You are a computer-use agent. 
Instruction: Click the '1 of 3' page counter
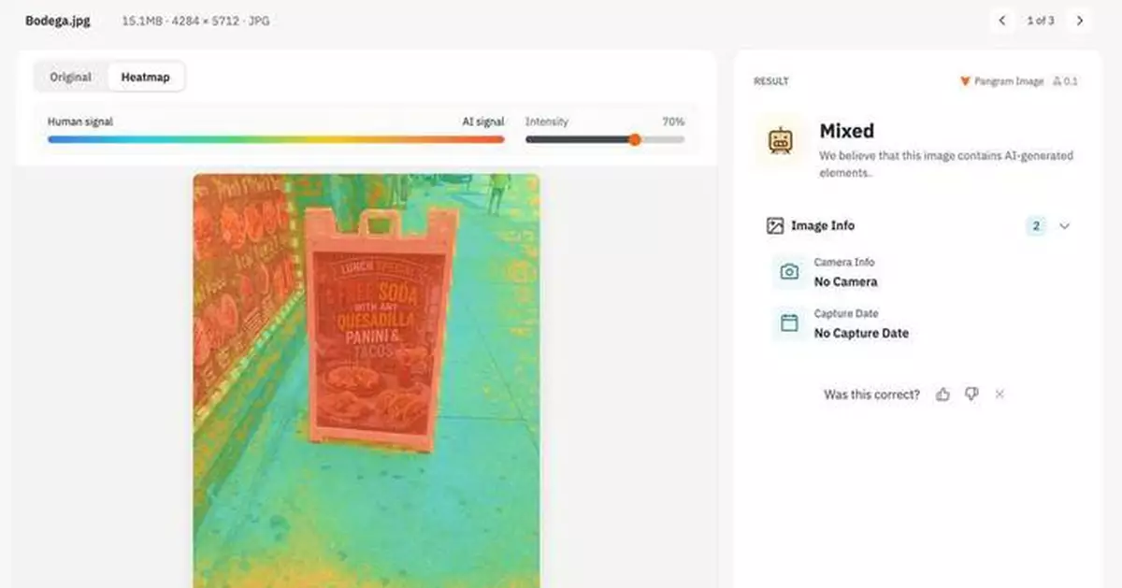coord(1041,21)
